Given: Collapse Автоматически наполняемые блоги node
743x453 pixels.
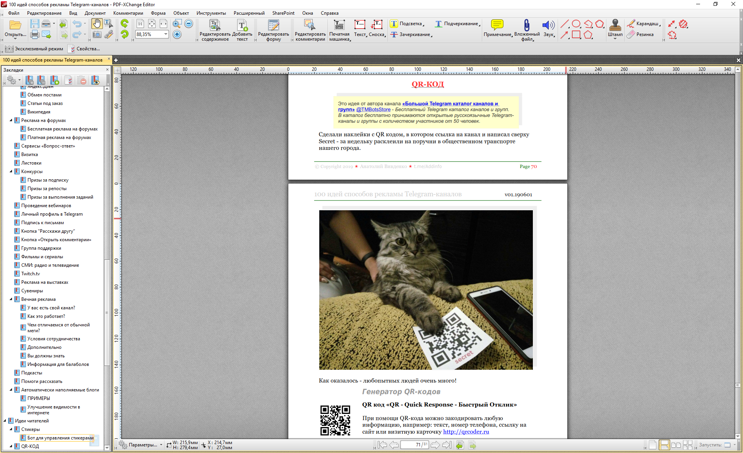Looking at the screenshot, I should click(x=11, y=390).
